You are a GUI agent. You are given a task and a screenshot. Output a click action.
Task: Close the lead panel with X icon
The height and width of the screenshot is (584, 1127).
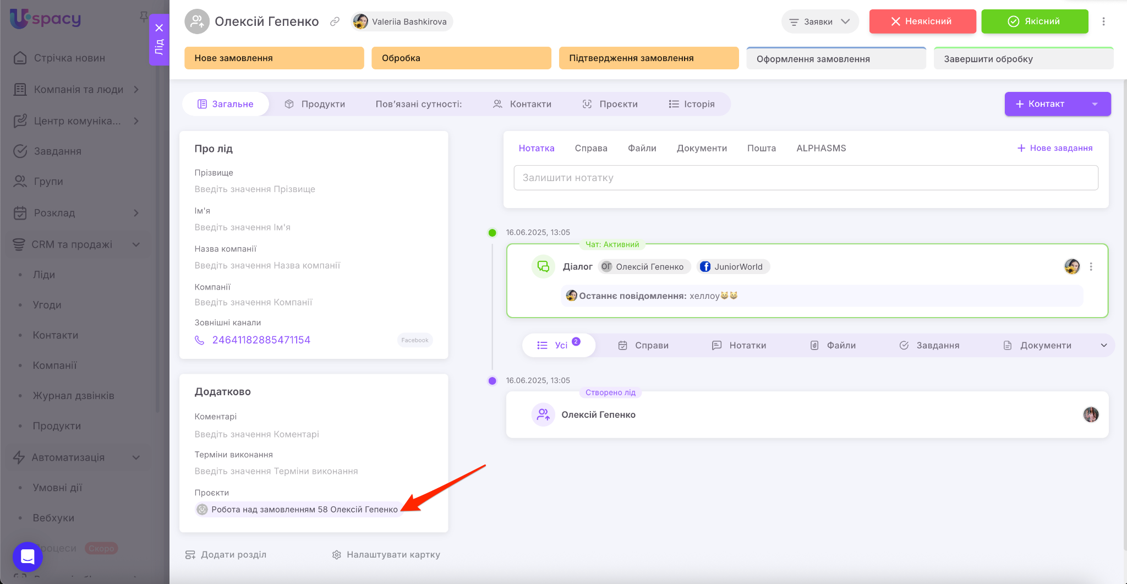click(159, 28)
